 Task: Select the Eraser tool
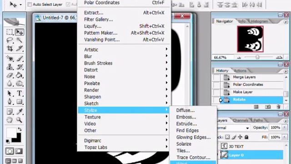[x=10, y=75]
